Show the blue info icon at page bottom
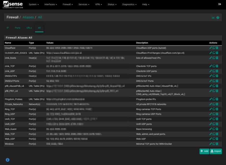 (8, 160)
